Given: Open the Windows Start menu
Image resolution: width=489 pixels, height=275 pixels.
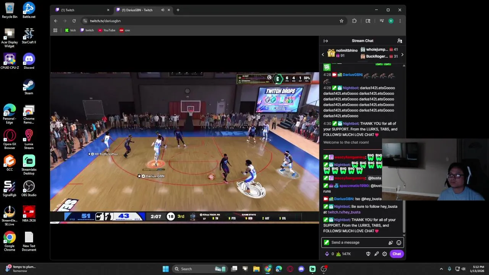Looking at the screenshot, I should [x=165, y=269].
